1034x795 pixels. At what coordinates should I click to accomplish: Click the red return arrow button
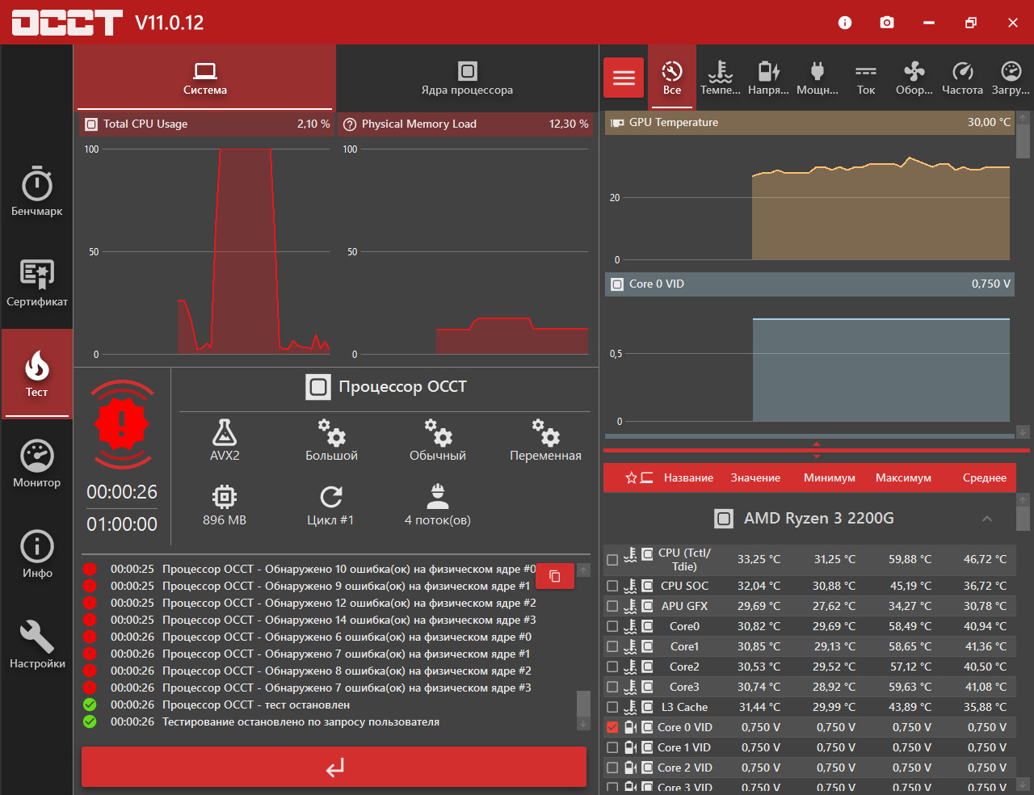point(334,767)
